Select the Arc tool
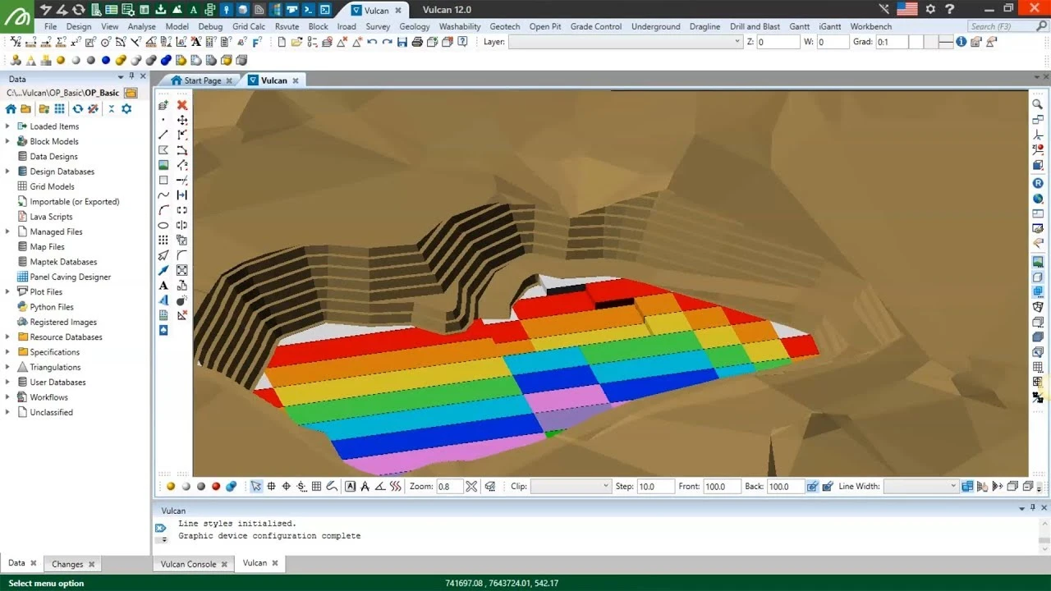This screenshot has height=591, width=1051. (163, 210)
